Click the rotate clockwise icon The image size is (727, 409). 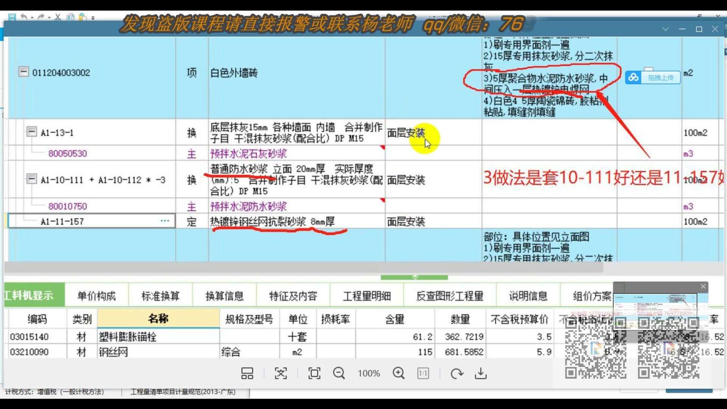pos(457,373)
